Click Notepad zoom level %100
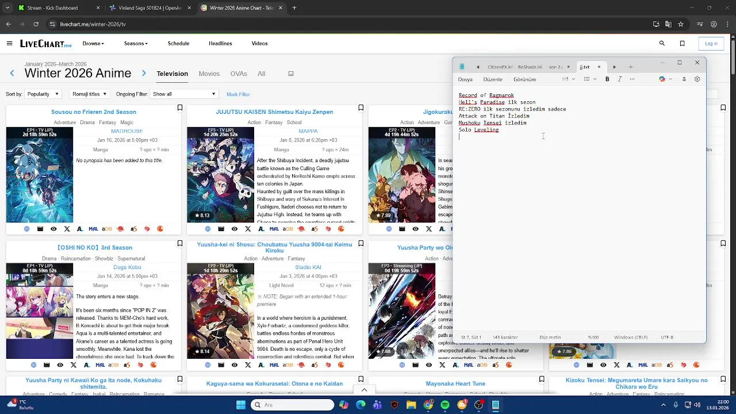The height and width of the screenshot is (414, 736). 593,338
